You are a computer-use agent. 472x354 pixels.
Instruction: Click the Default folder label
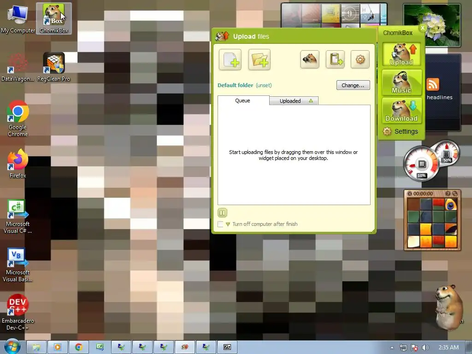236,85
